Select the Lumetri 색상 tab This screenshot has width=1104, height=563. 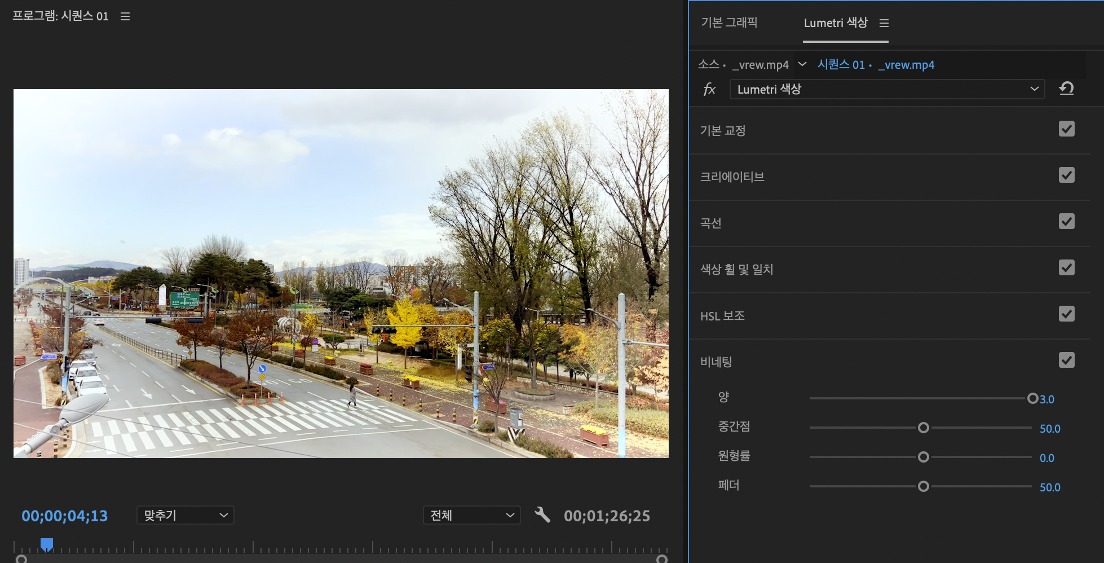(836, 23)
